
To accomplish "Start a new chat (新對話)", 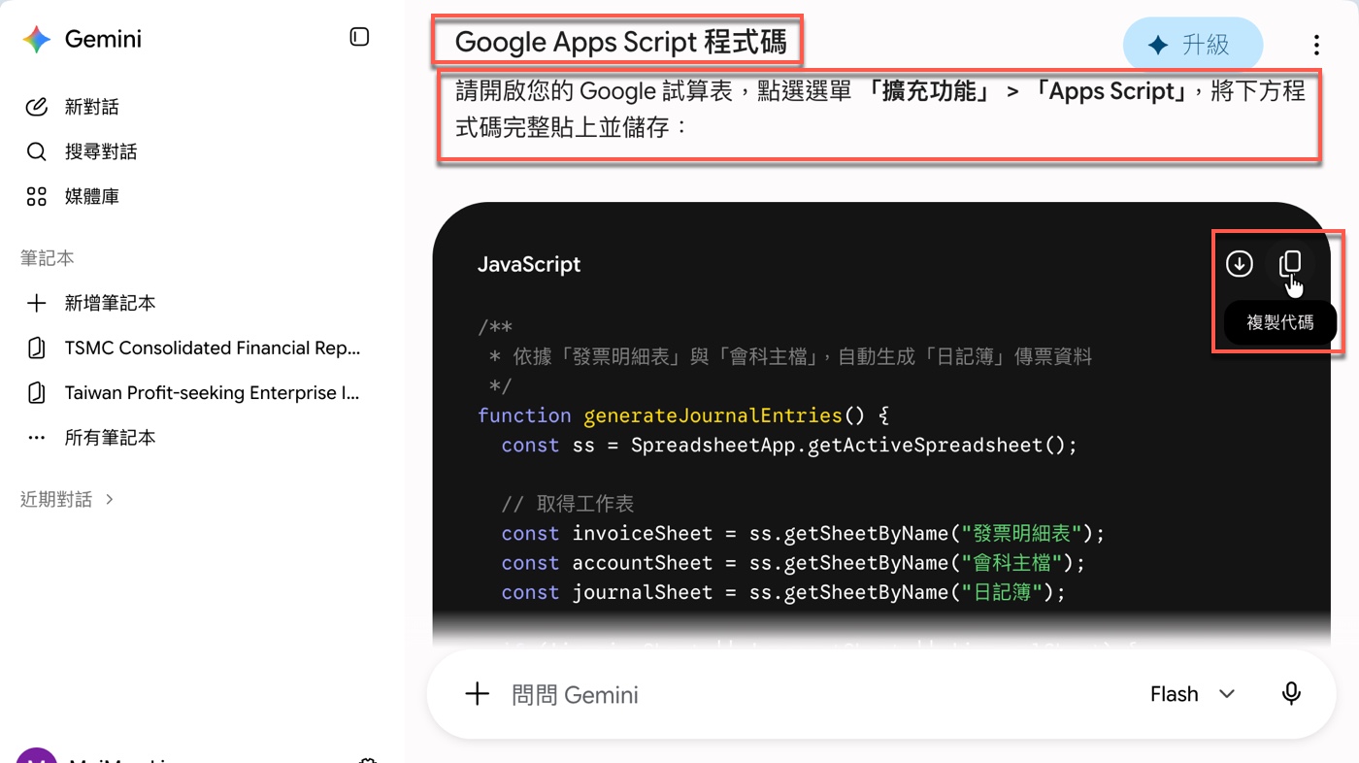I will pos(92,107).
